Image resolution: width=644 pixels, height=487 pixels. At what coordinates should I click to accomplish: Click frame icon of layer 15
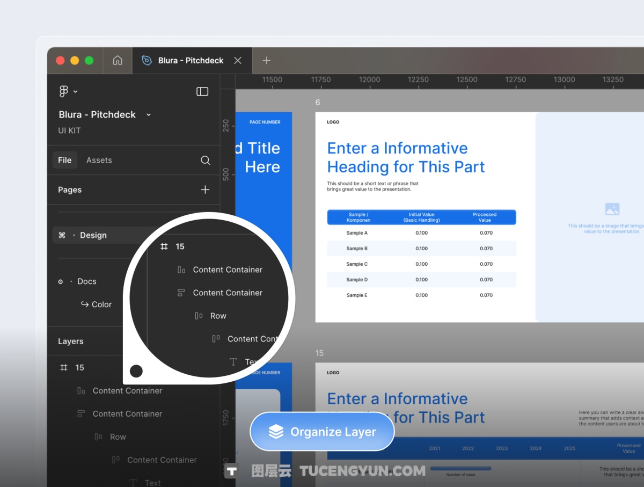click(64, 367)
